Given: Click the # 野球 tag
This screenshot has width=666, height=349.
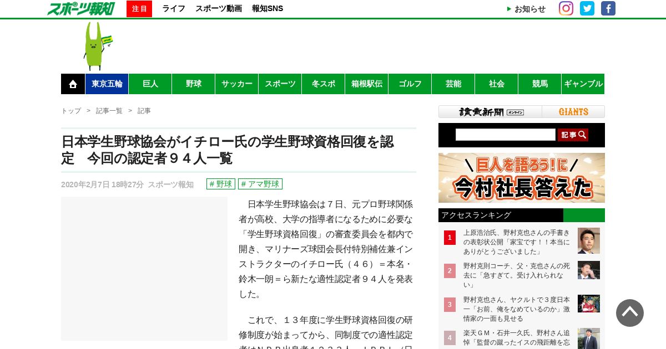Looking at the screenshot, I should pos(221,184).
